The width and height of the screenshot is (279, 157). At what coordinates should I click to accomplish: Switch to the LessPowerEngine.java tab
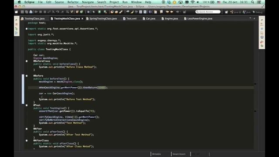(198, 18)
